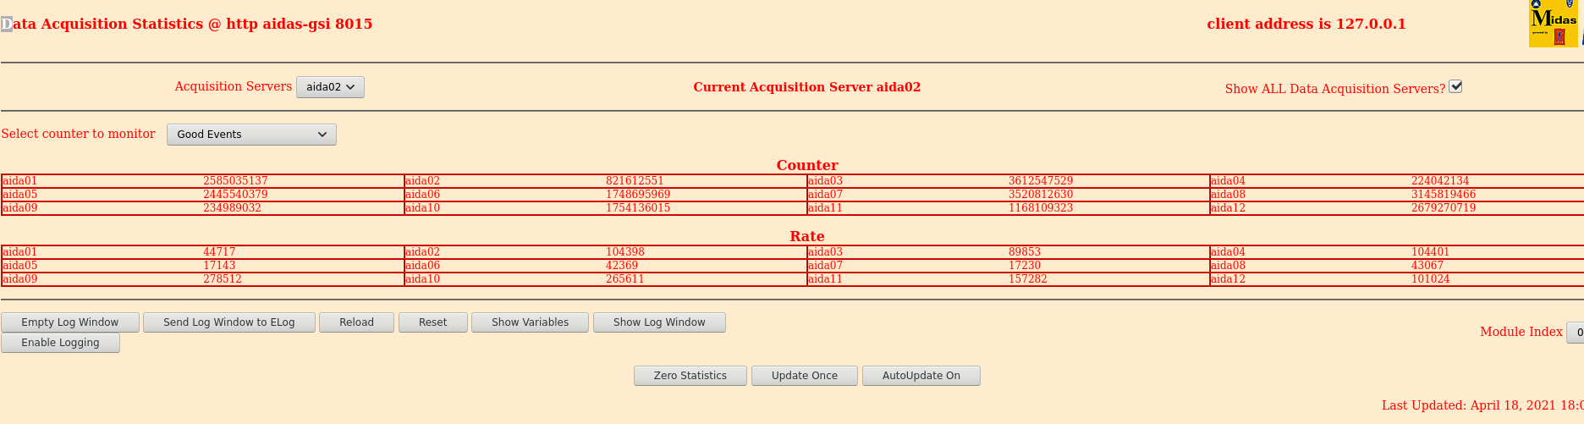Select aida12 counter value 2679270719
This screenshot has height=424, width=1584.
pos(1444,208)
